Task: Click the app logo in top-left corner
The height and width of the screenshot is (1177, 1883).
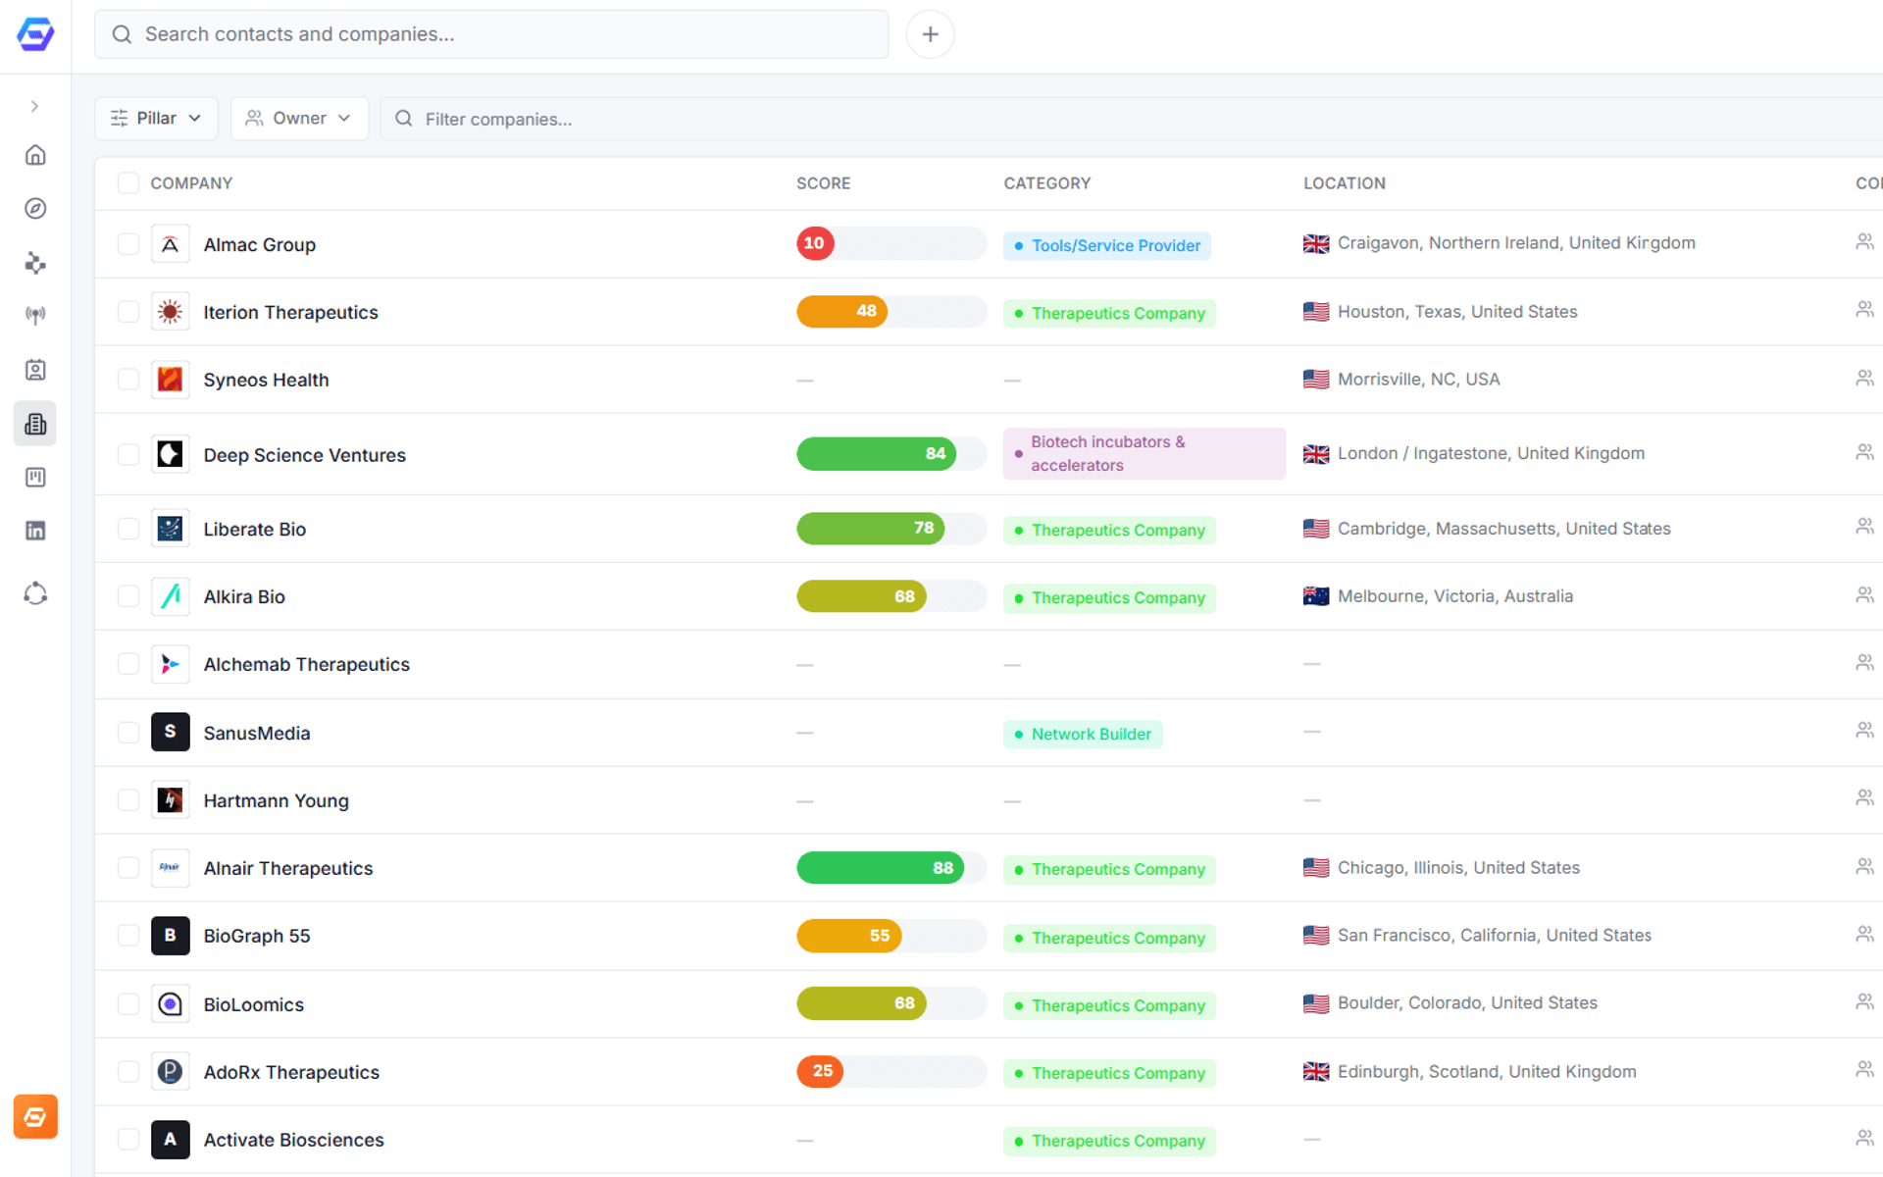Action: 35,34
